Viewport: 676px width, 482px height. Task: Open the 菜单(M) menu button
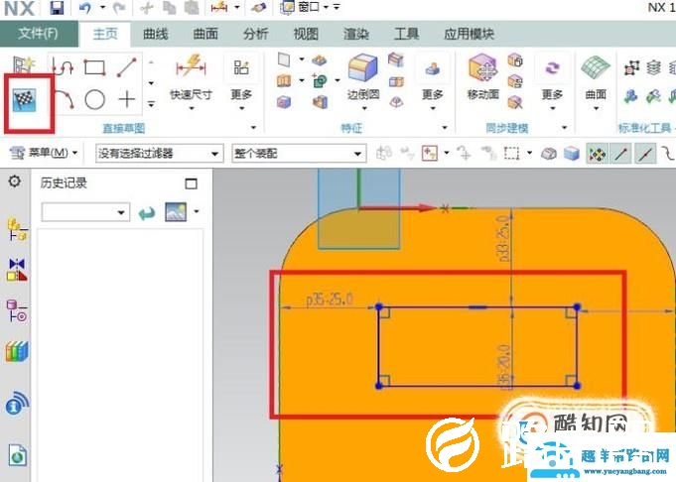pos(43,153)
